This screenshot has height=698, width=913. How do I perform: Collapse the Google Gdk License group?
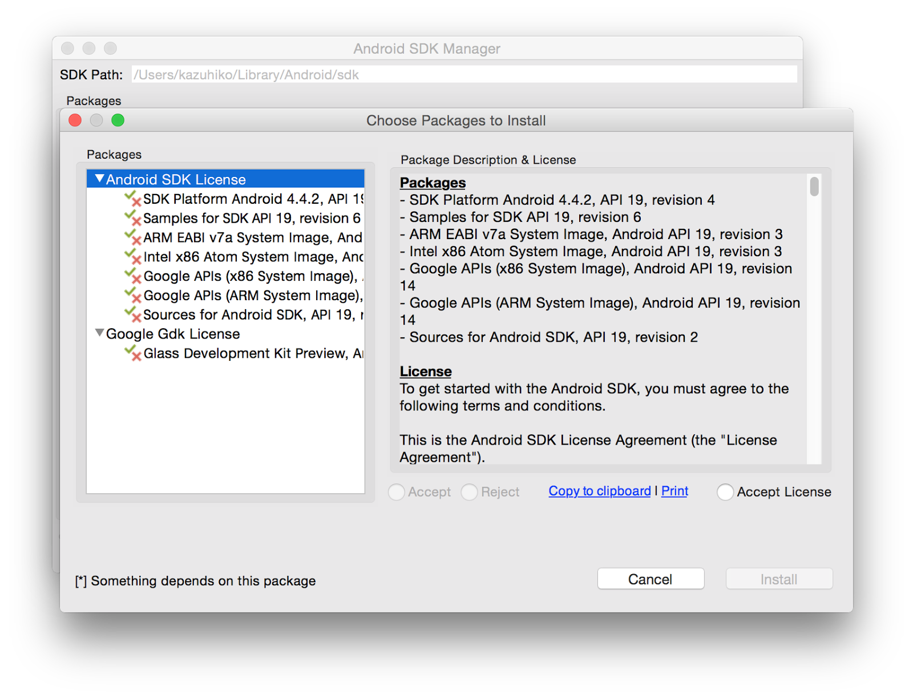pyautogui.click(x=100, y=333)
